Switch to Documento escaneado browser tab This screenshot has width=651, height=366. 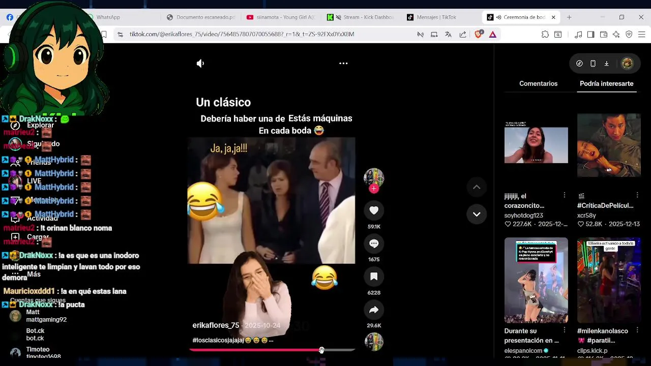(201, 17)
